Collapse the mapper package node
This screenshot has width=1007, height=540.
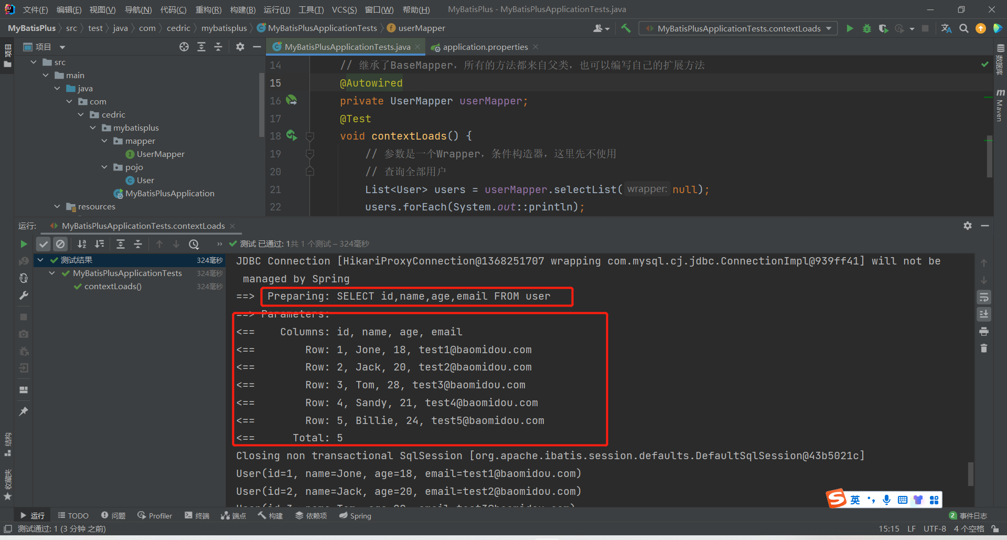[104, 141]
